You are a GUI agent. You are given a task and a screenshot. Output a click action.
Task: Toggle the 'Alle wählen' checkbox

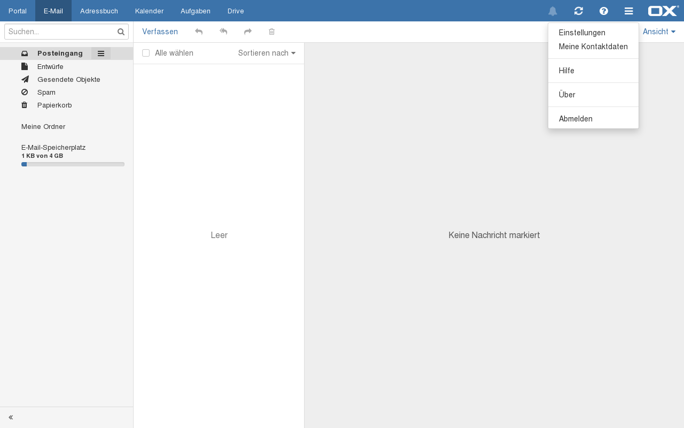coord(146,53)
